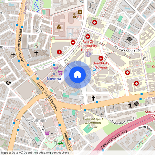The height and width of the screenshot is (155, 155).
Task: Click the shopping cart icon near Moulmein
Action: coord(48,133)
